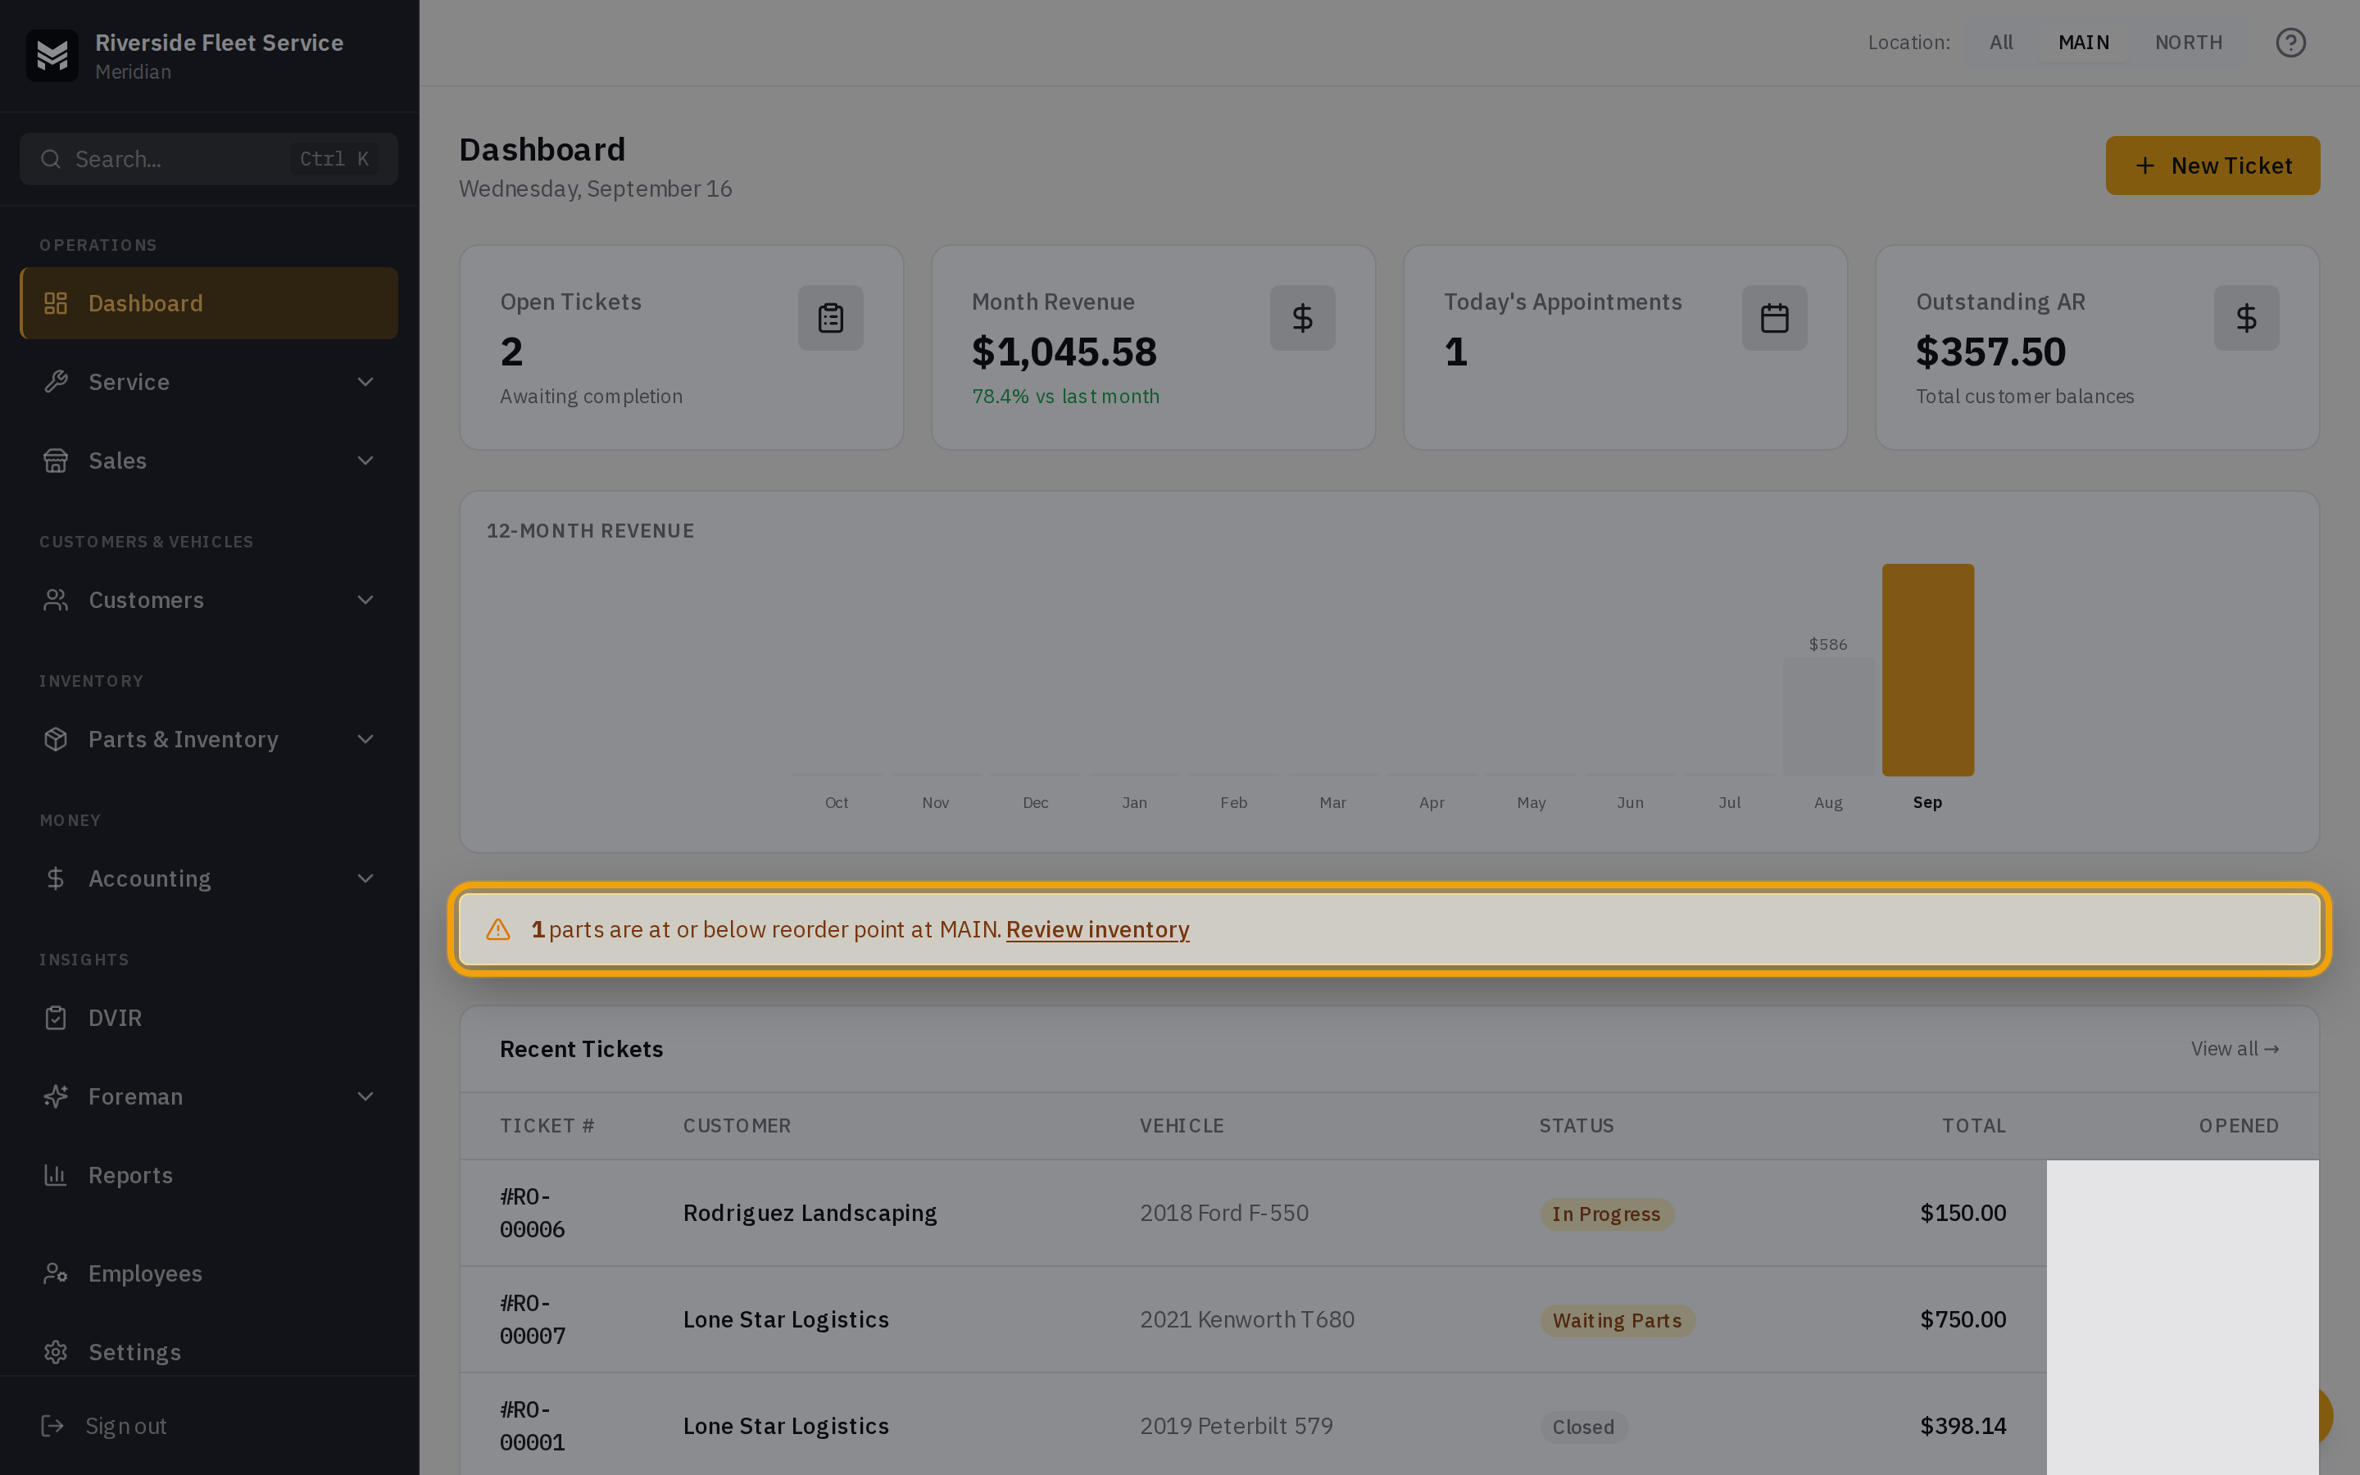This screenshot has height=1475, width=2360.
Task: Open View all recent tickets
Action: [x=2234, y=1049]
